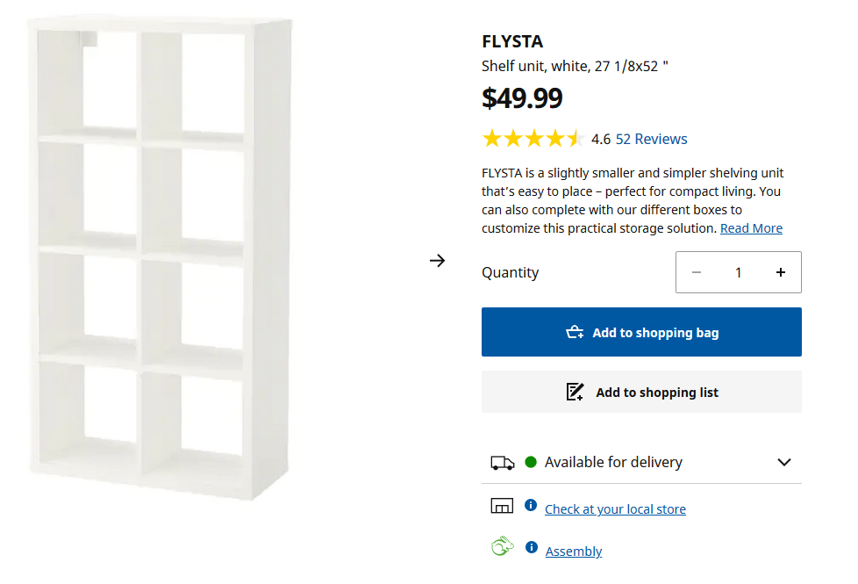Click the shopping bag icon on blue button

575,332
